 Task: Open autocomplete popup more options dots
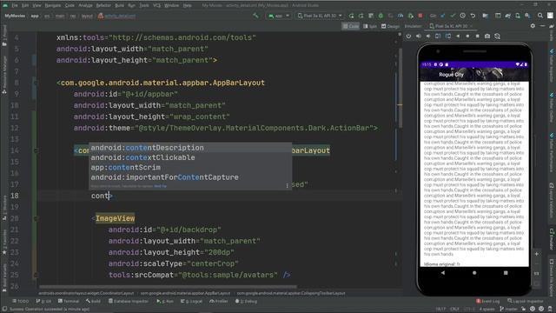coord(288,185)
